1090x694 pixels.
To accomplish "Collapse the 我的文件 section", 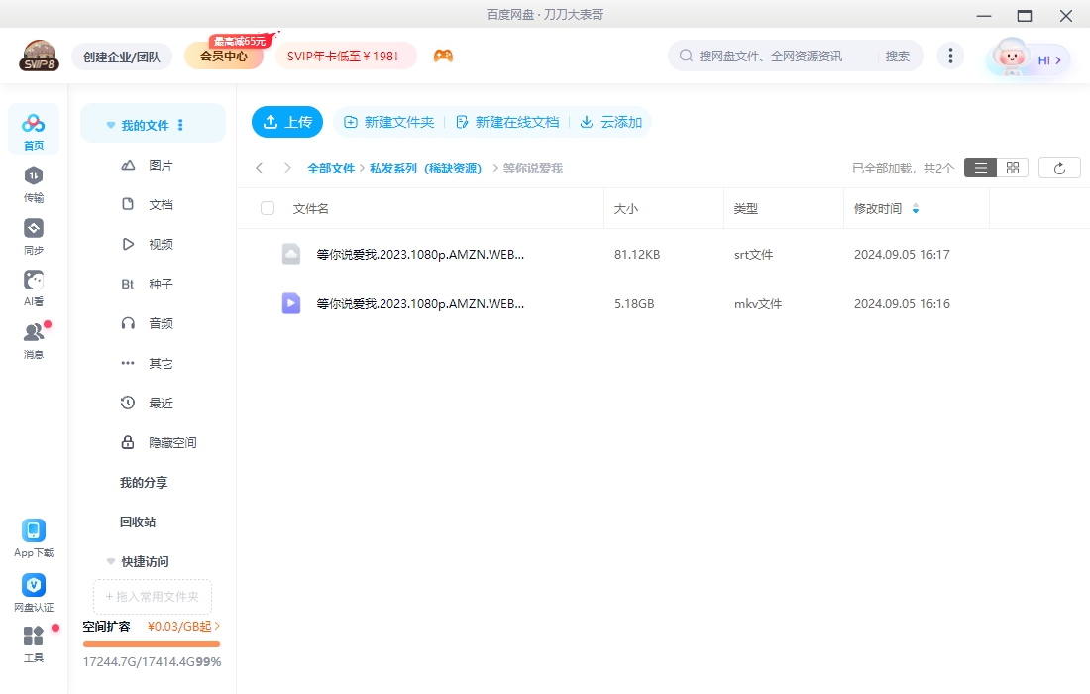I will (110, 123).
